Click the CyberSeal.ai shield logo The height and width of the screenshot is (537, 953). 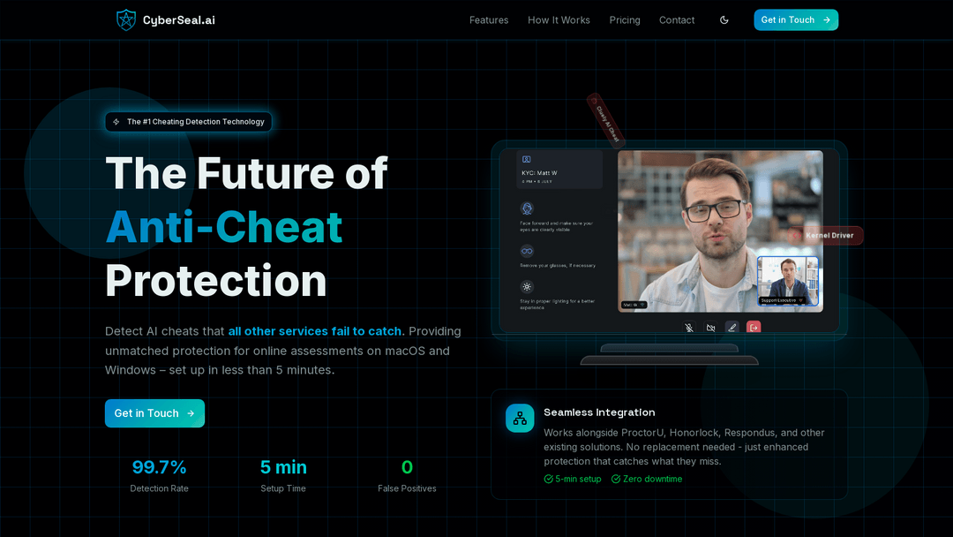(x=126, y=19)
